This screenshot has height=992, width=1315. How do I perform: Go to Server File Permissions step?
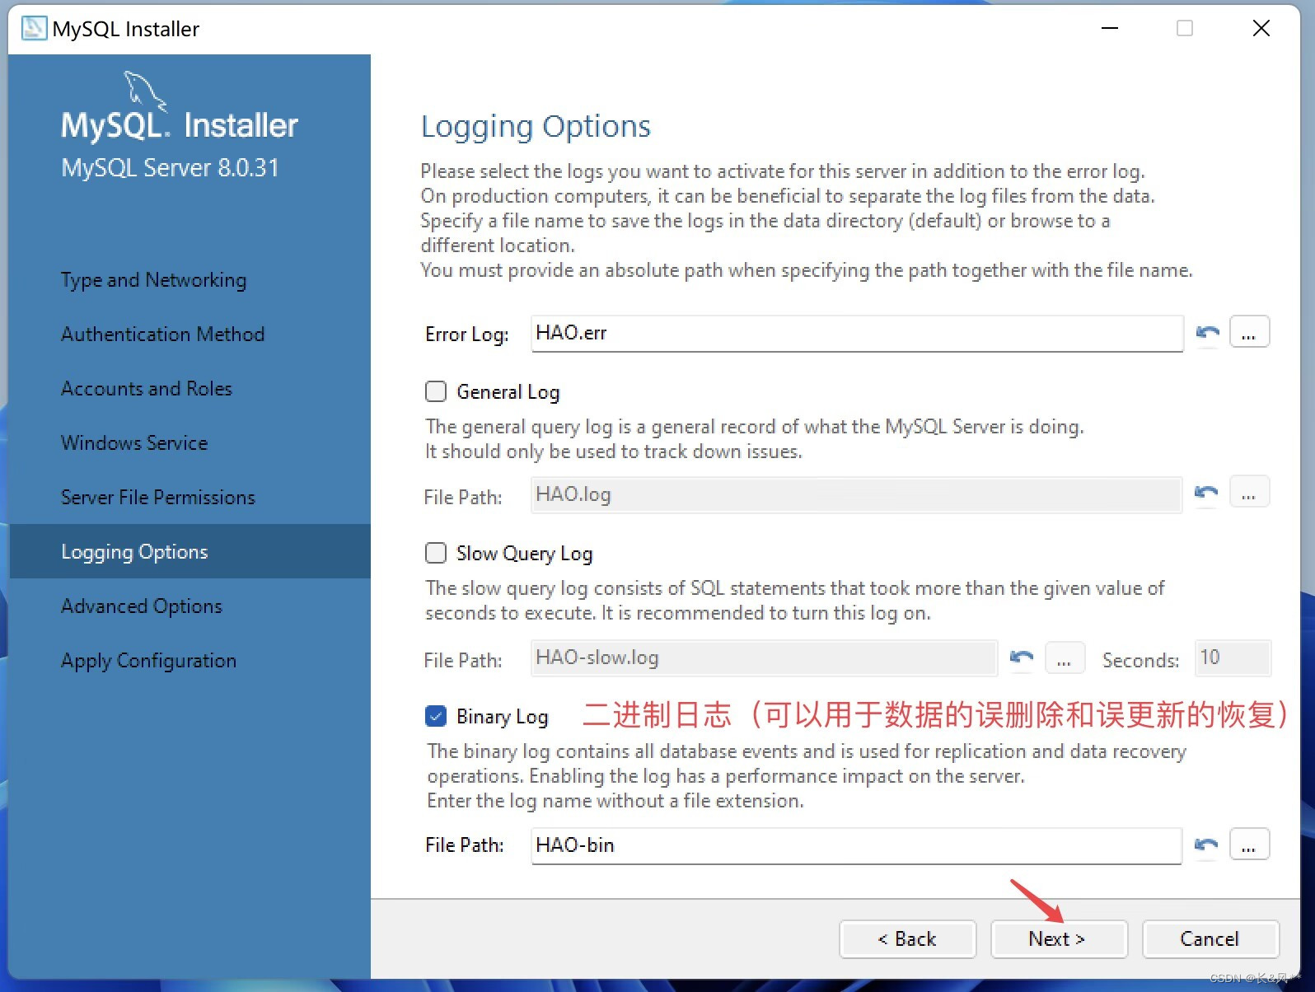[158, 498]
